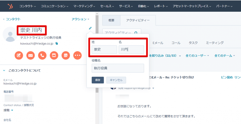Click the contact avatar placeholder image
Viewport: 241px width, 124px height.
pyautogui.click(x=10, y=34)
